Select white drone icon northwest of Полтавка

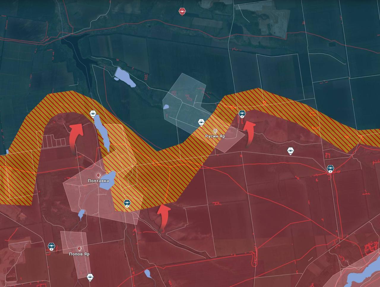coord(93,113)
